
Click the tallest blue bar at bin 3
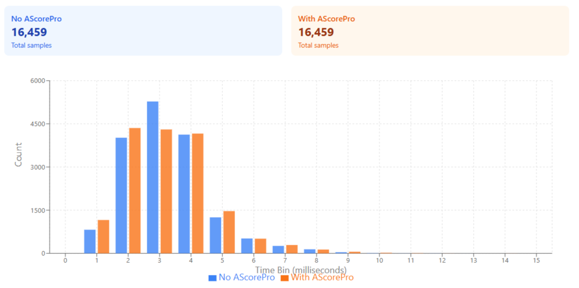[x=152, y=177]
